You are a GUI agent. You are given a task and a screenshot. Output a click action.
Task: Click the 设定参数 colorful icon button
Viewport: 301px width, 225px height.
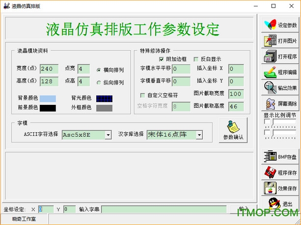[x=280, y=25]
